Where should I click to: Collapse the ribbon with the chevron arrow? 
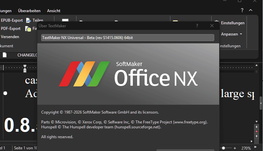point(250,10)
